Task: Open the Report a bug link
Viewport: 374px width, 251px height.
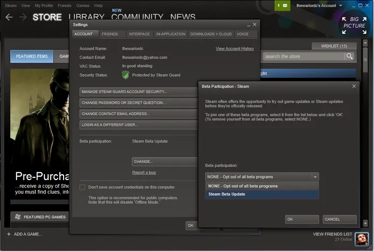Action: [x=144, y=173]
